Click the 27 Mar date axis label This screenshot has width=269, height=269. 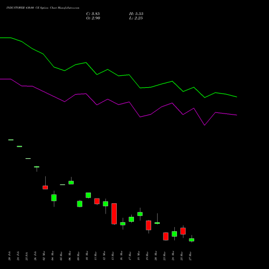[190, 256]
